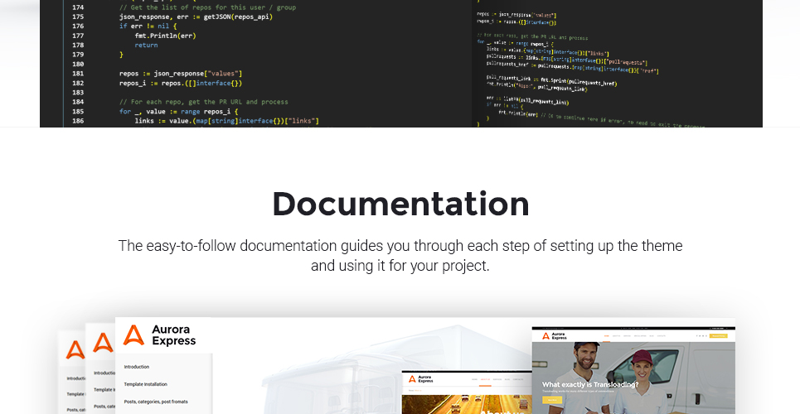
Task: Click the yellow button in the van preview header
Action: 718,336
